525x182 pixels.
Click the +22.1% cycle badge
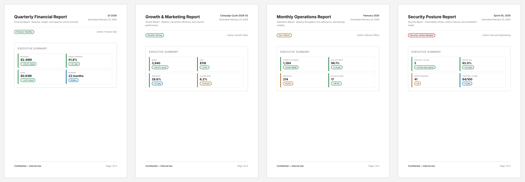pyautogui.click(x=160, y=67)
